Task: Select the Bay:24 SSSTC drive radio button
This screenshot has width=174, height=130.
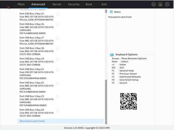Action: pyautogui.click(x=58, y=110)
